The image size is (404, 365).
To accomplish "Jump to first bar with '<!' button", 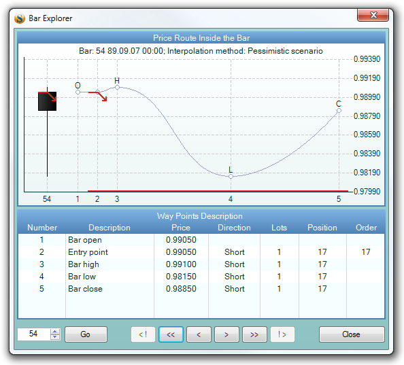I will point(143,334).
